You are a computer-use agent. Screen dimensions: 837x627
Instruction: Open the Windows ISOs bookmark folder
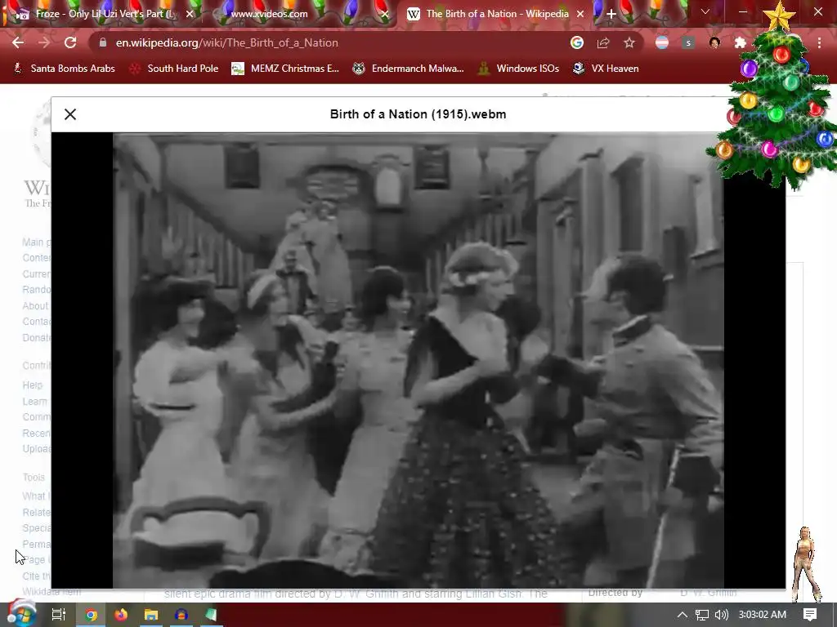pyautogui.click(x=518, y=69)
